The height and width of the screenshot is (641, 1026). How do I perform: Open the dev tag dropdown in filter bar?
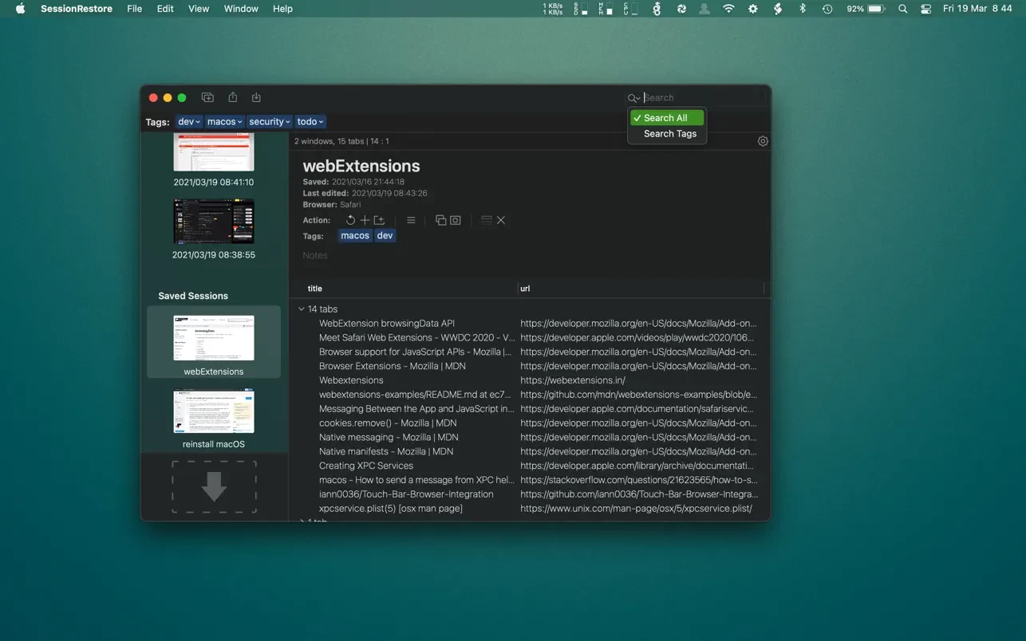[189, 122]
